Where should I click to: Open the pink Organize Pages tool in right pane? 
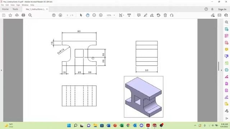tap(226, 36)
